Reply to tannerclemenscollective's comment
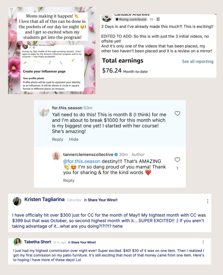 [x=69, y=181]
